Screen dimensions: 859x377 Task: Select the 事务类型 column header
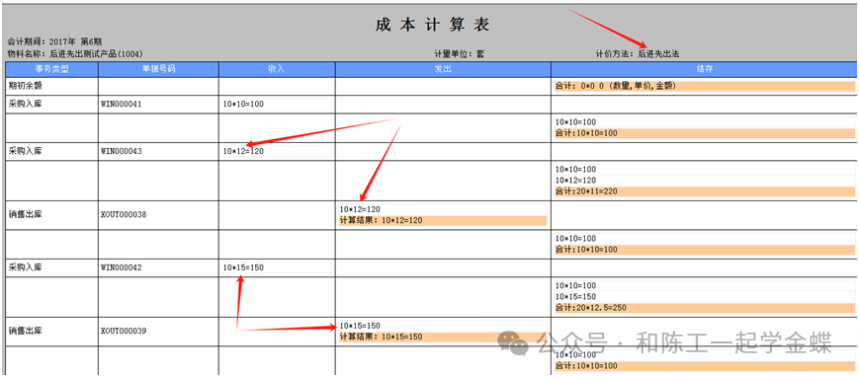point(52,69)
